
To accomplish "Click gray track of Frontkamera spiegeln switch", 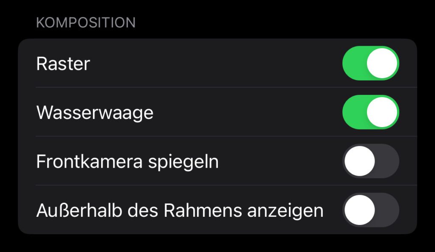I will click(x=387, y=161).
